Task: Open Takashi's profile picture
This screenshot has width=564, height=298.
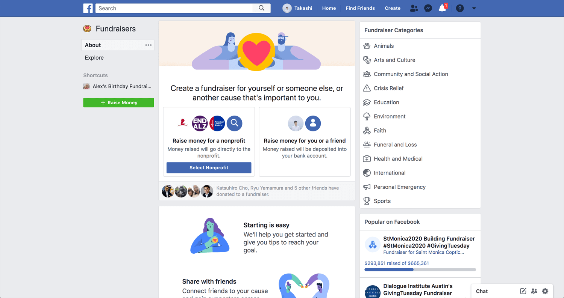Action: pyautogui.click(x=287, y=8)
